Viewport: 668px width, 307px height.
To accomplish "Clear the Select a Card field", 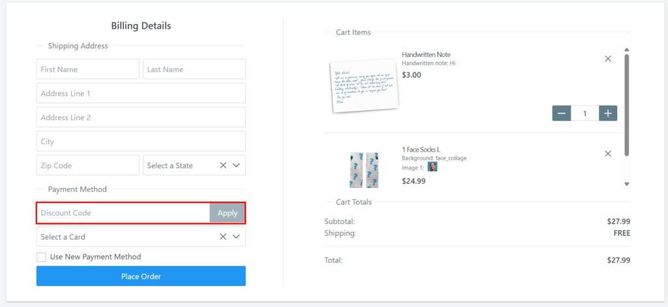I will point(223,236).
